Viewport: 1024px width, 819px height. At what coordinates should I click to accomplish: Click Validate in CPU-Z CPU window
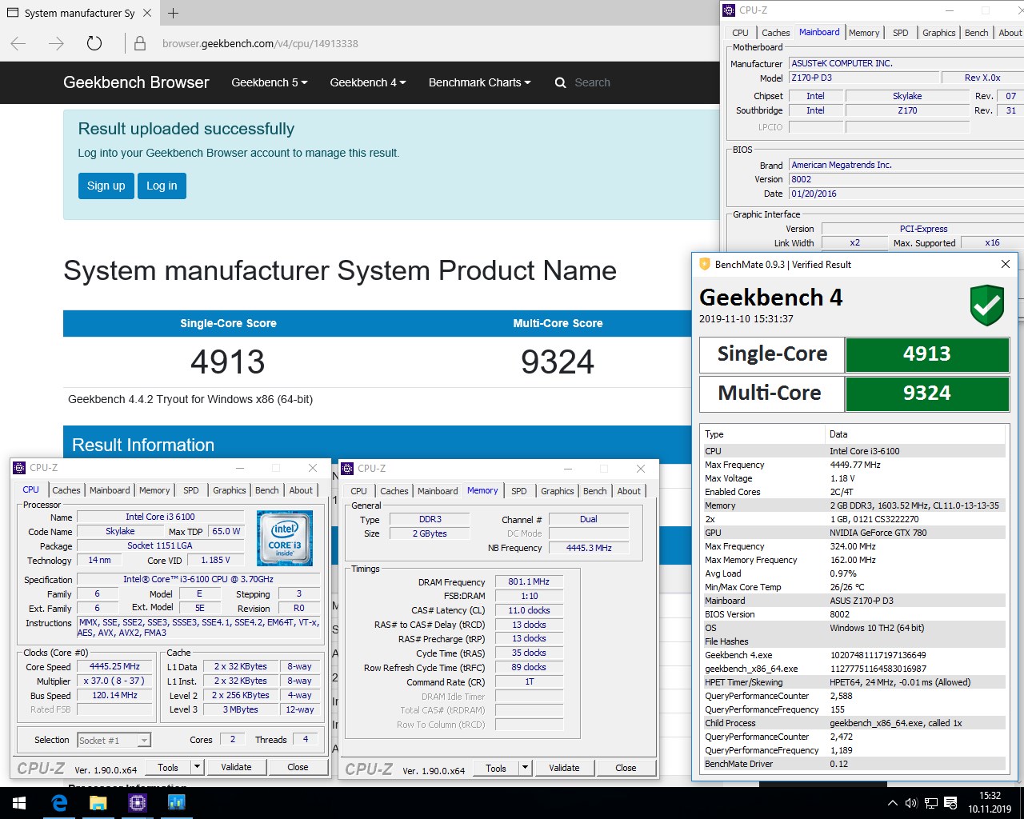[236, 767]
